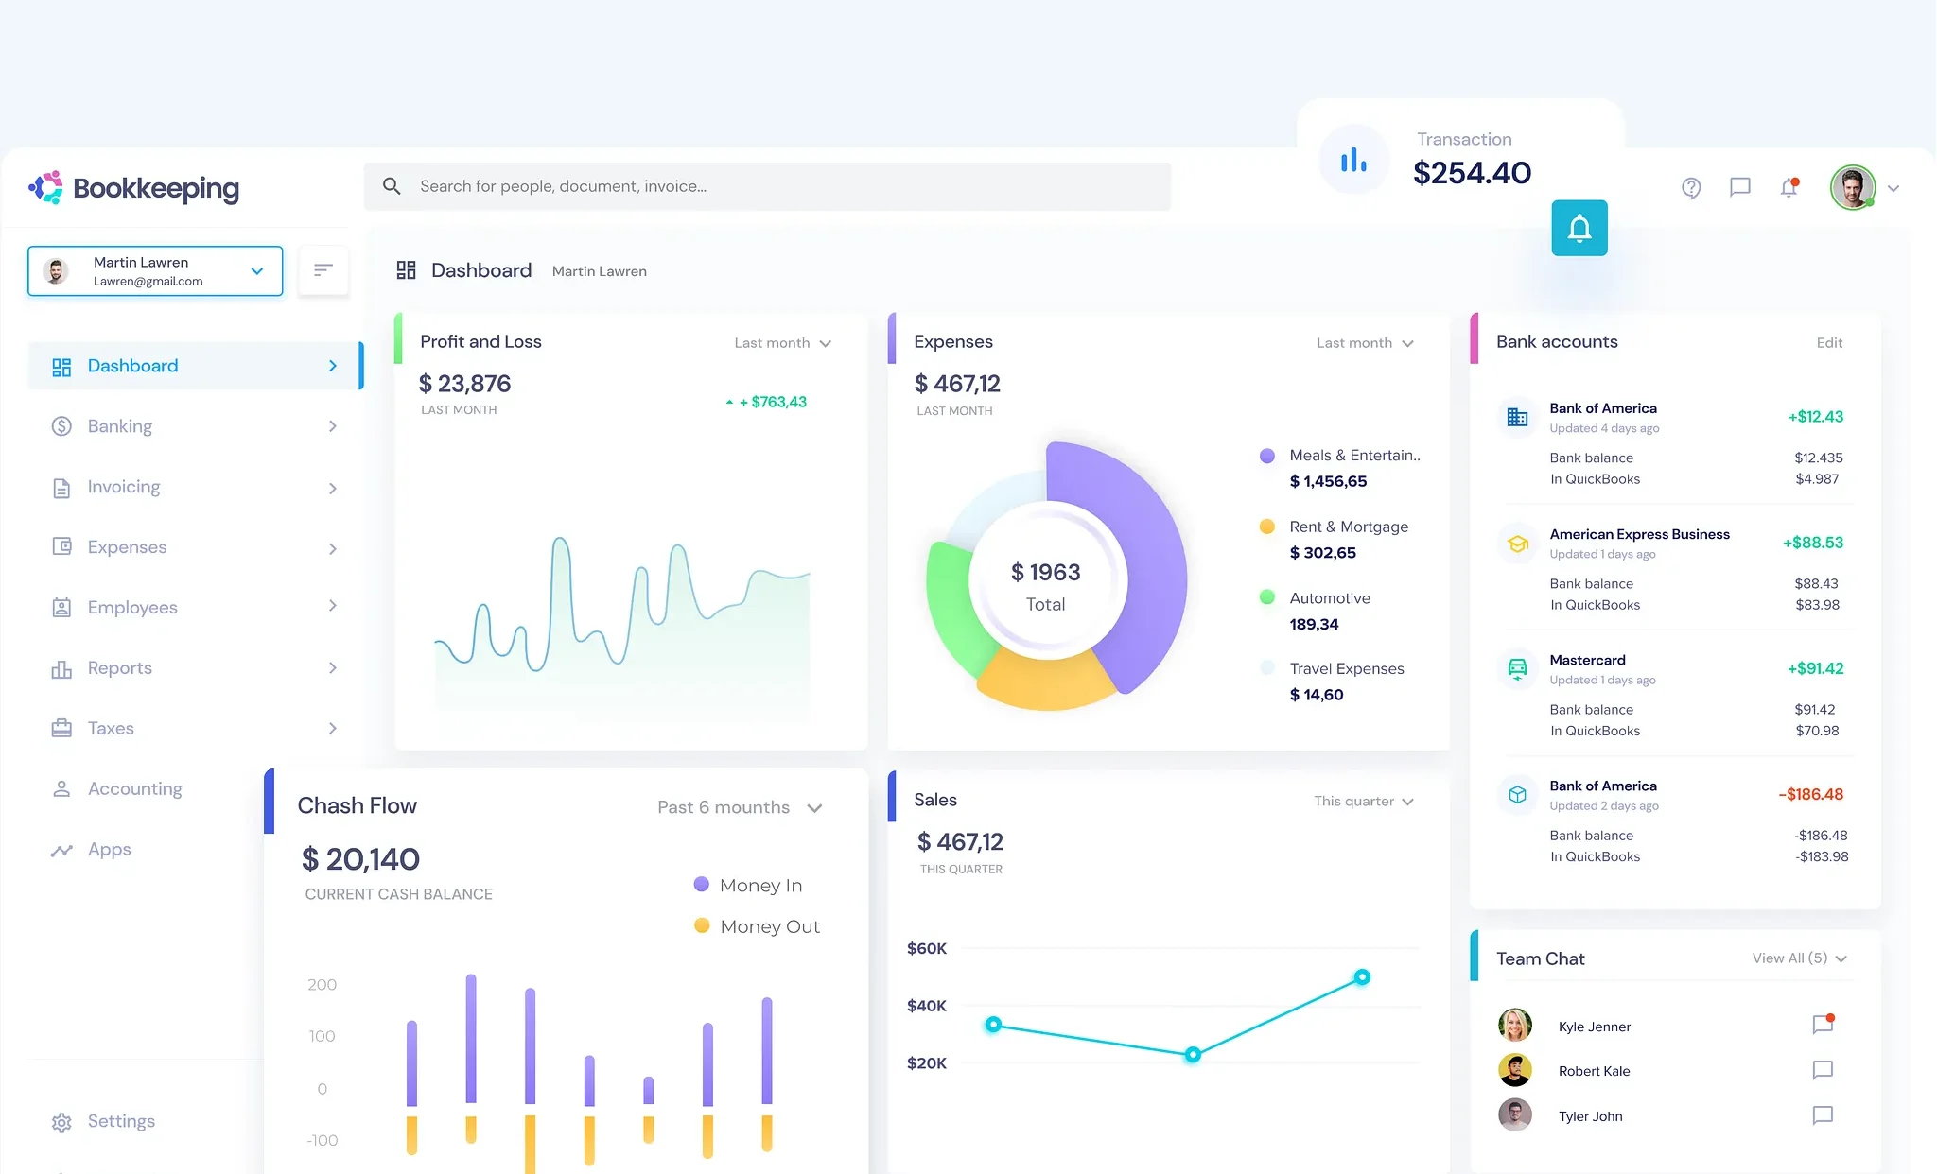Open the Banking sidebar item
Screen dimensions: 1937x1174
pos(195,426)
